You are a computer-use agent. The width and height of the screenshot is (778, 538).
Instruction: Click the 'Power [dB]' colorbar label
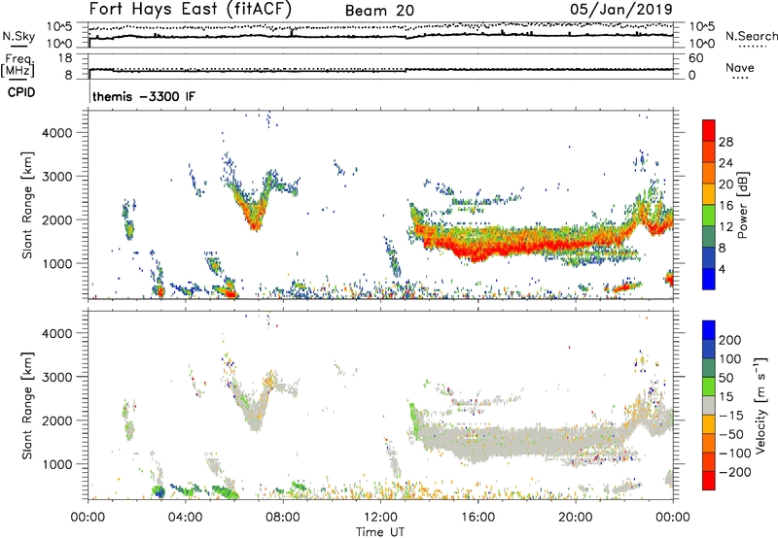pos(743,205)
